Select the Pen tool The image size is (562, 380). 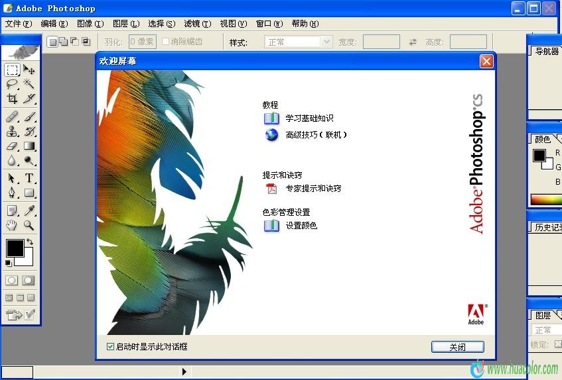[x=12, y=193]
